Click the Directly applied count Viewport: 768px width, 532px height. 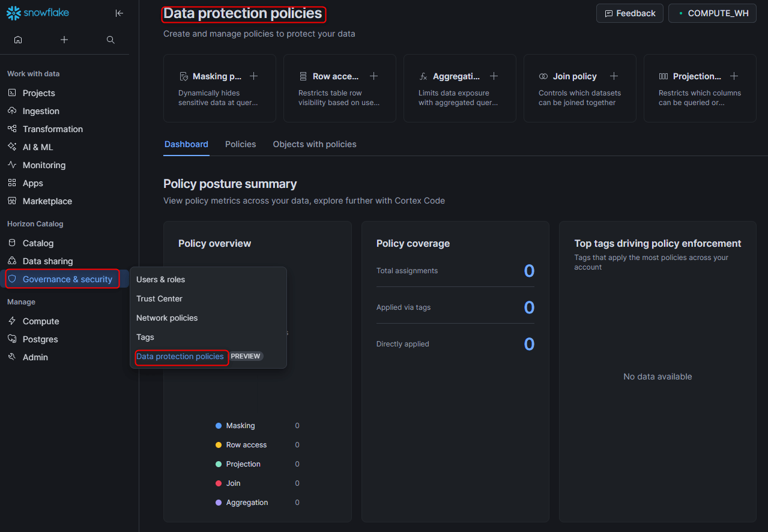(x=529, y=344)
